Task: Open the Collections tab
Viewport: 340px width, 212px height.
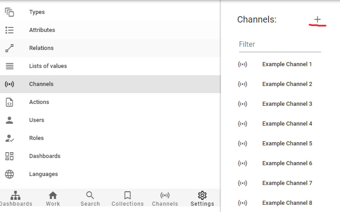Action: point(128,198)
